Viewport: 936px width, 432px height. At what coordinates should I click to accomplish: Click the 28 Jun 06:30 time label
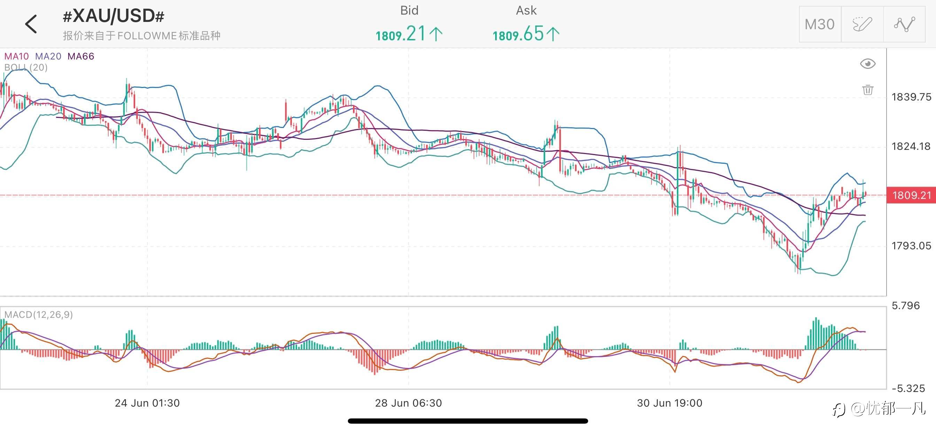[x=408, y=403]
